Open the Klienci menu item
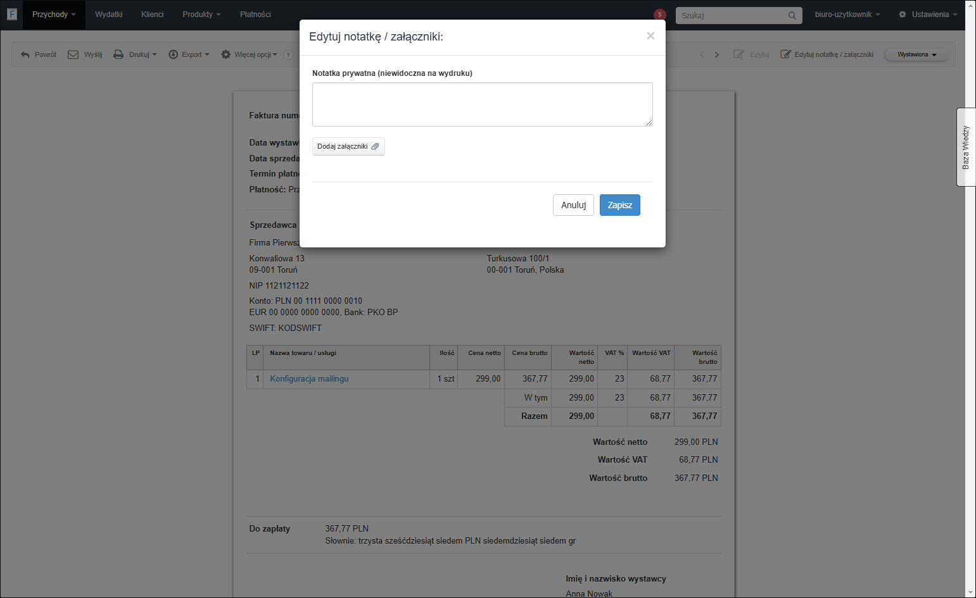976x598 pixels. coord(153,15)
